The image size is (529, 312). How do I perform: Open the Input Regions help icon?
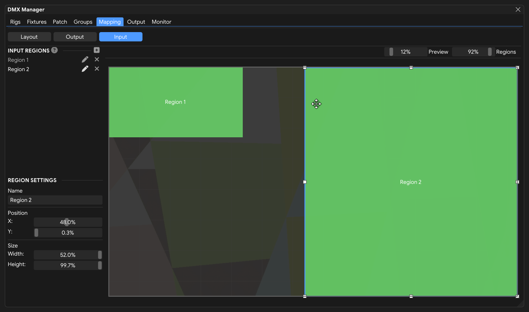[54, 50]
